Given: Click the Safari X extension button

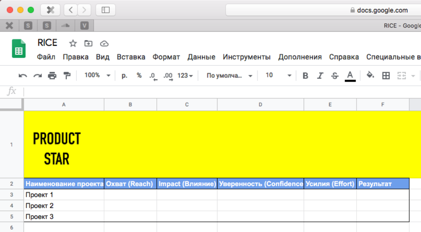Looking at the screenshot, I should 51,10.
